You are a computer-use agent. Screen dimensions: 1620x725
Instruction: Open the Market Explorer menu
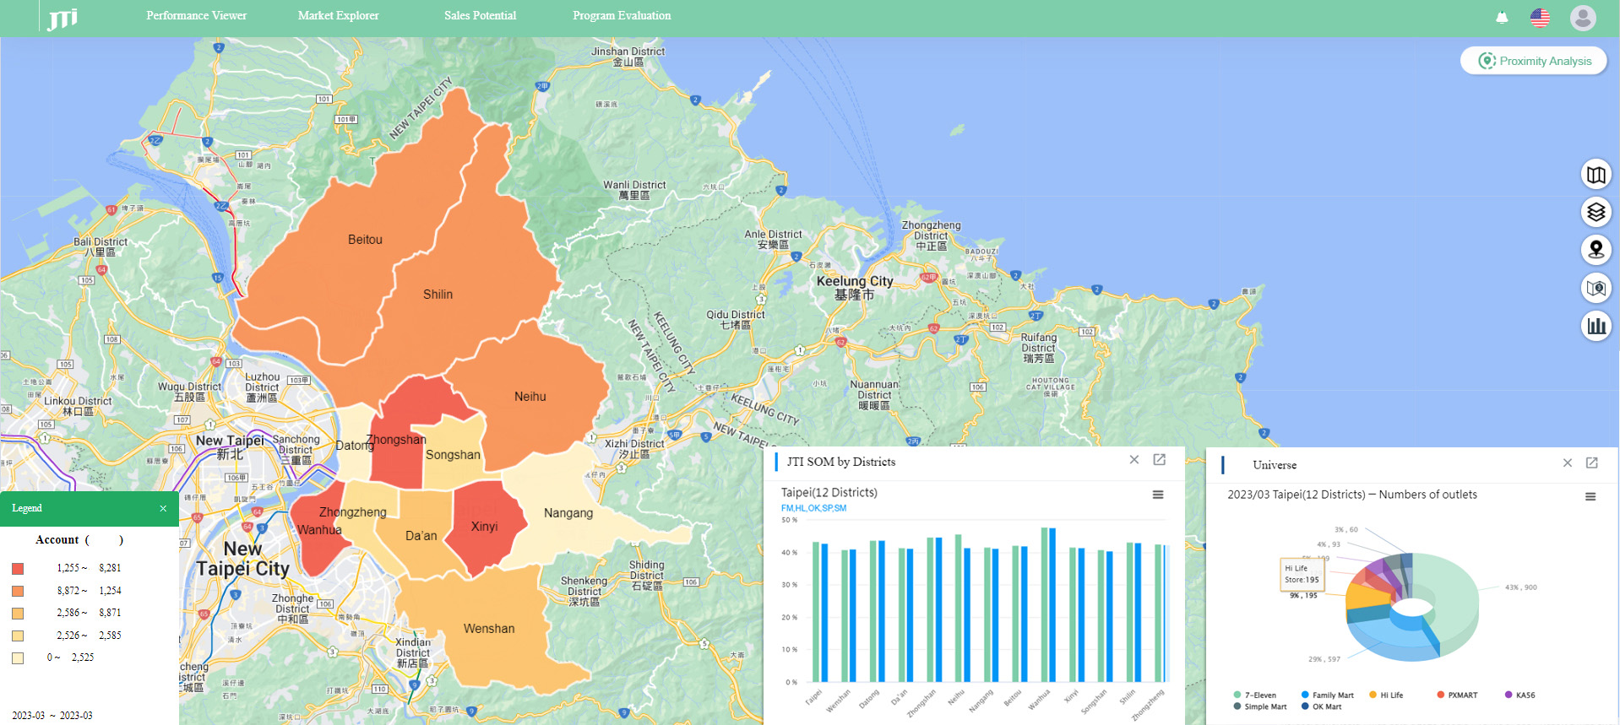[338, 16]
